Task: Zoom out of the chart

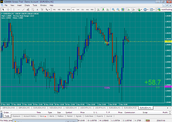Action: point(118,10)
